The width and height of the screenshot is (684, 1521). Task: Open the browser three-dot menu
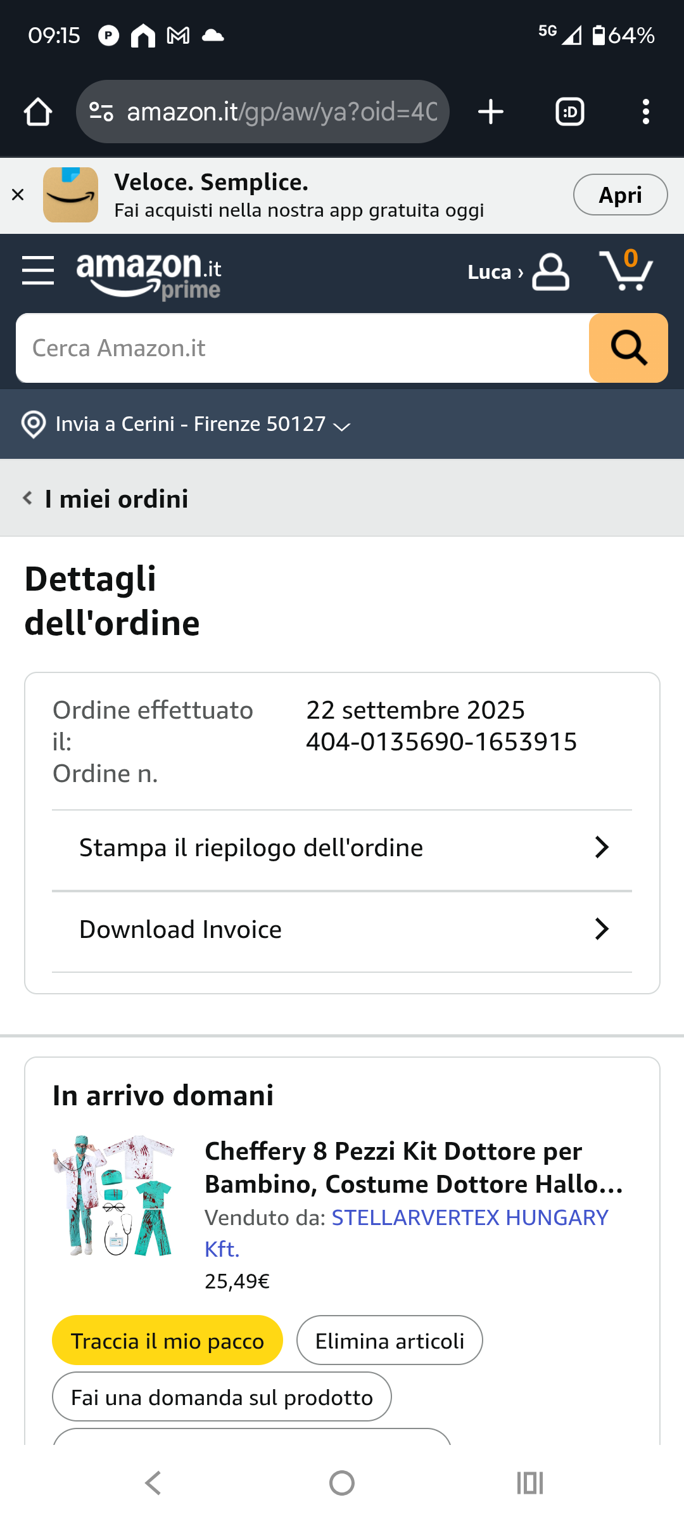(645, 112)
